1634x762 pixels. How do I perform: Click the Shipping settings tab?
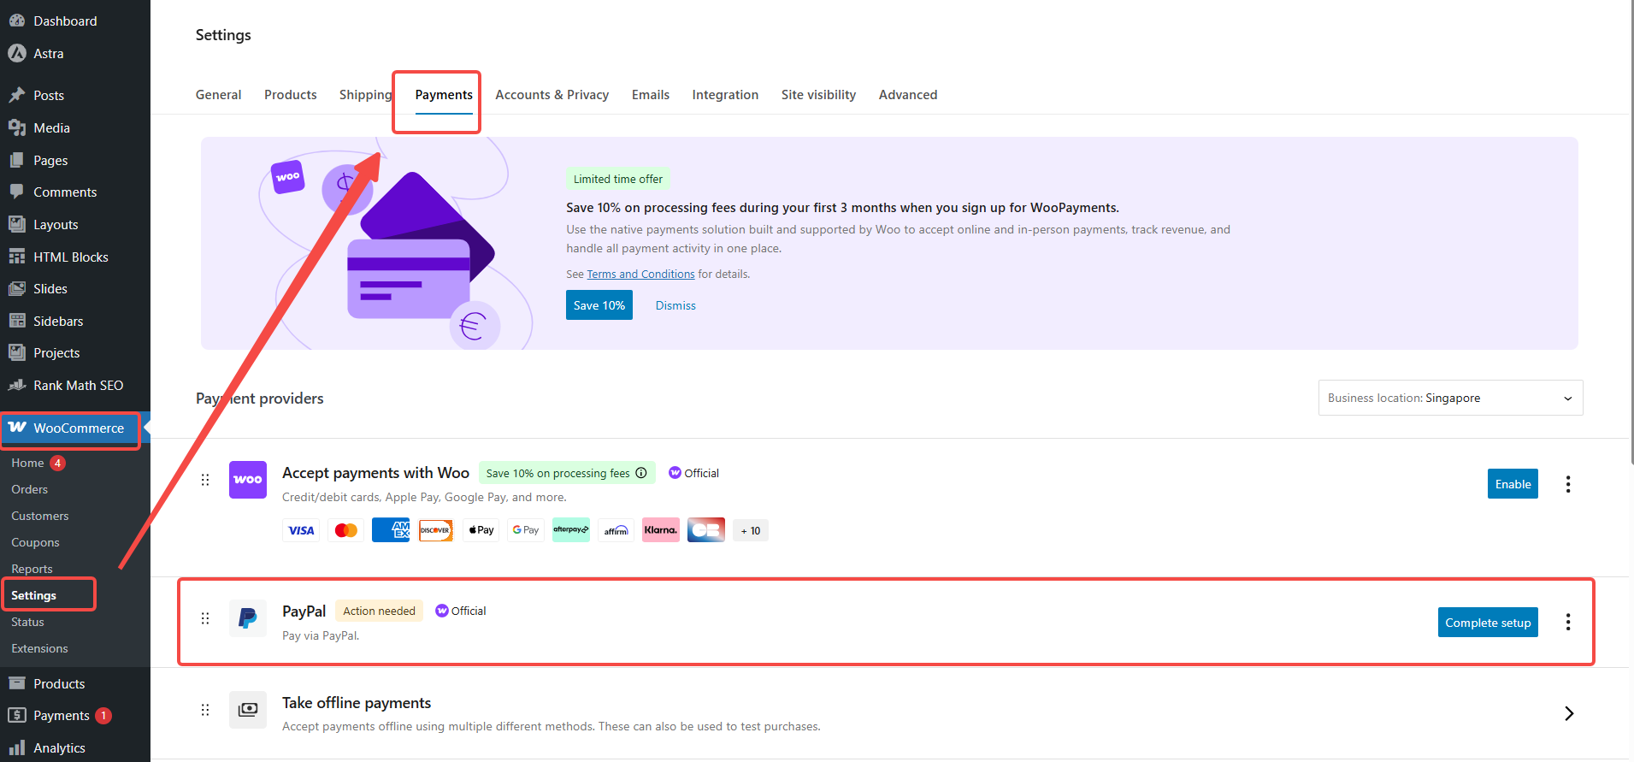click(365, 95)
